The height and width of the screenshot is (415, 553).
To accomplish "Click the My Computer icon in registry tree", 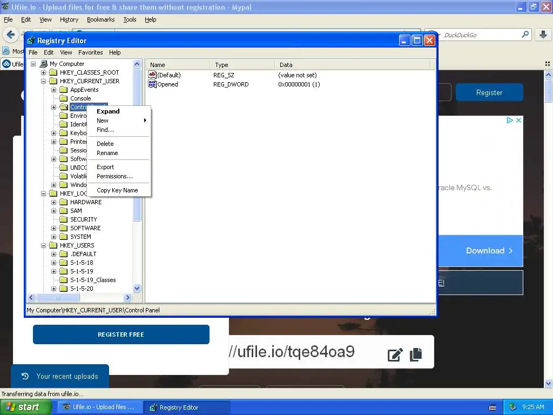I will (x=44, y=64).
